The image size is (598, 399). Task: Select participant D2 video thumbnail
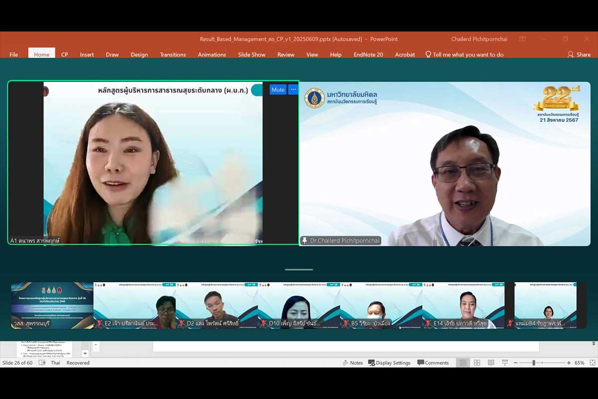(216, 305)
